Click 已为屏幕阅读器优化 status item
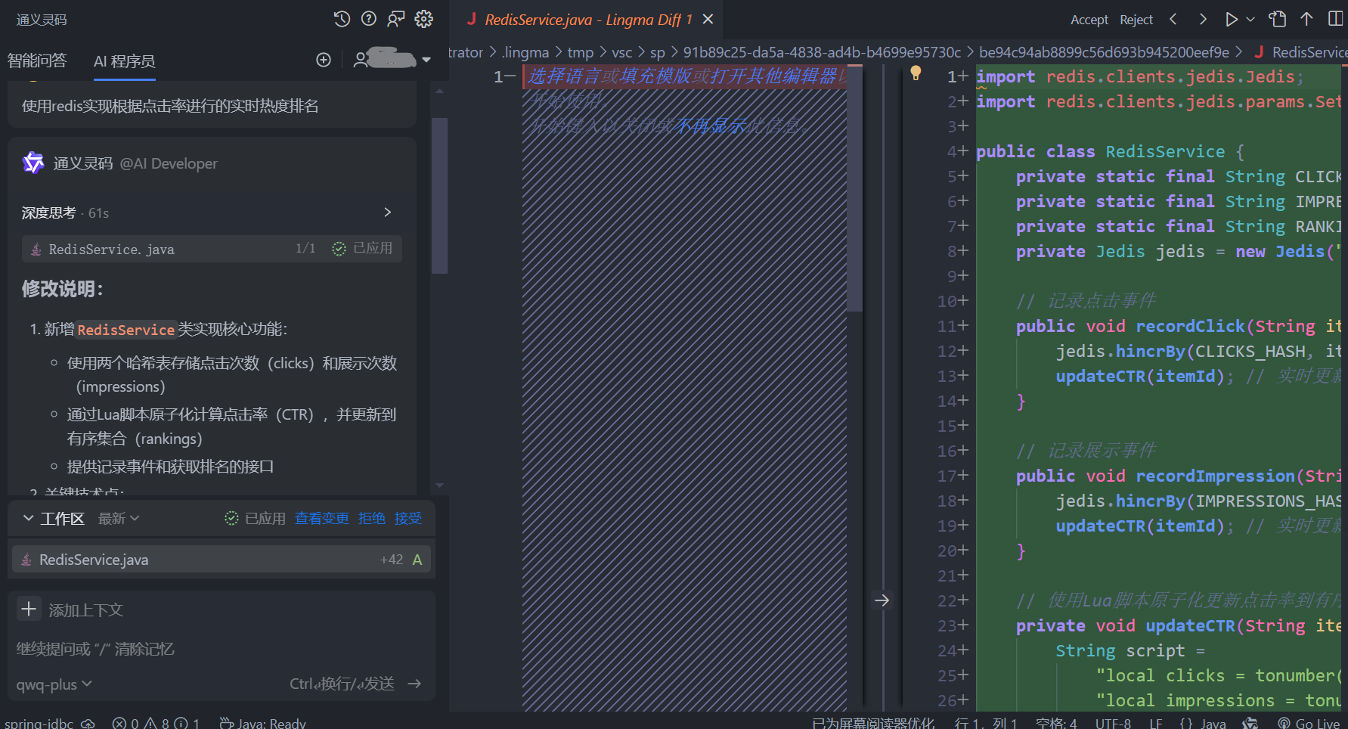The width and height of the screenshot is (1348, 729). (873, 723)
